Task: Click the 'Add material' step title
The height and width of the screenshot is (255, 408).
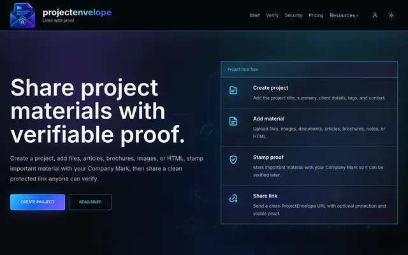Action: point(268,119)
